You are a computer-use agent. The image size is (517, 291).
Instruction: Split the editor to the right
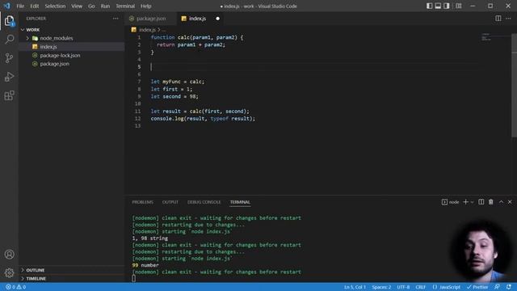click(x=498, y=19)
